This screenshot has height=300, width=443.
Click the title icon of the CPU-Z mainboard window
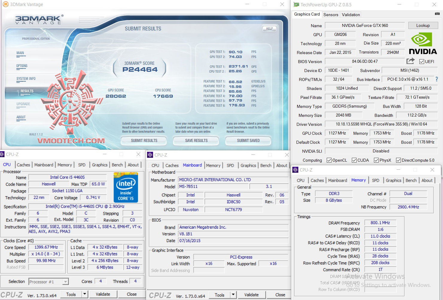point(150,155)
